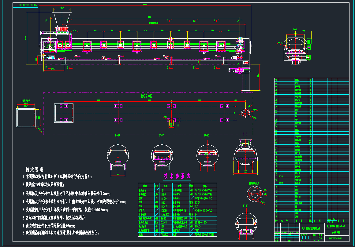
Task: Select the A-A cross-section view drawing
Action: 296,49
